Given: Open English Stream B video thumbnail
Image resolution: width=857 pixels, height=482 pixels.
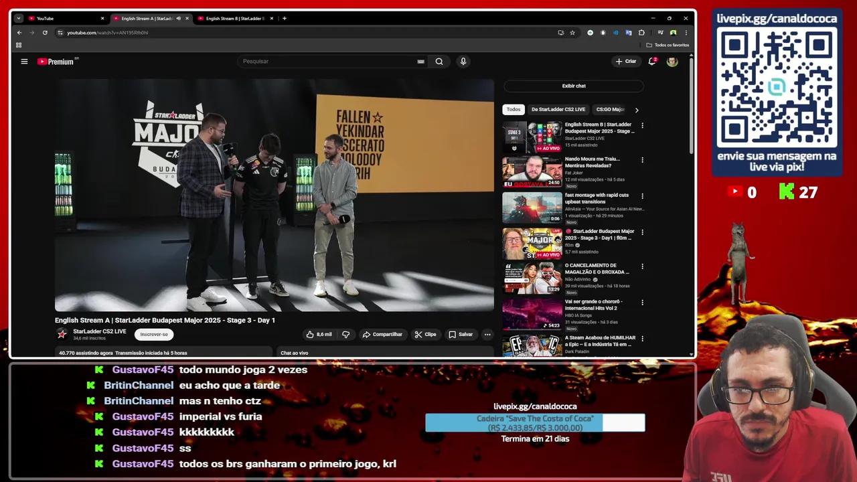Looking at the screenshot, I should click(x=532, y=137).
